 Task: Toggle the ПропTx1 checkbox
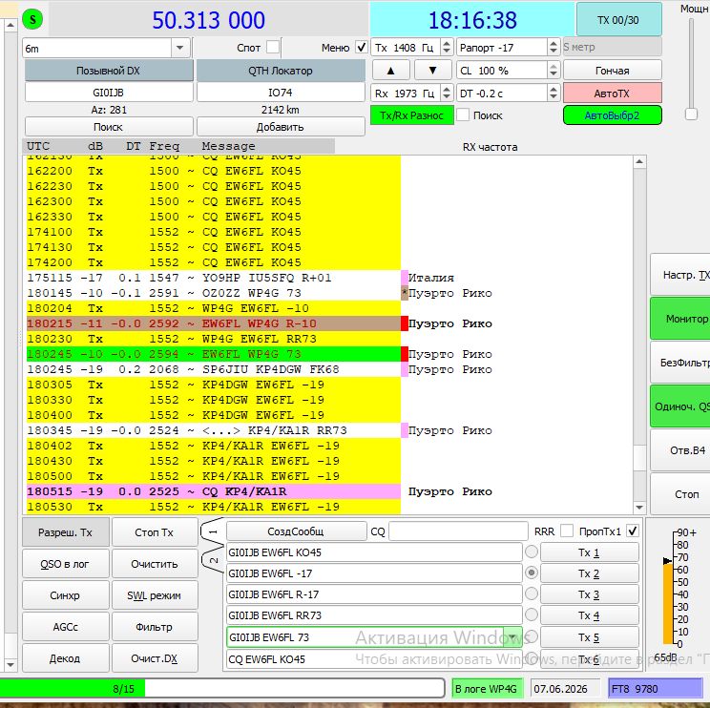pyautogui.click(x=633, y=531)
